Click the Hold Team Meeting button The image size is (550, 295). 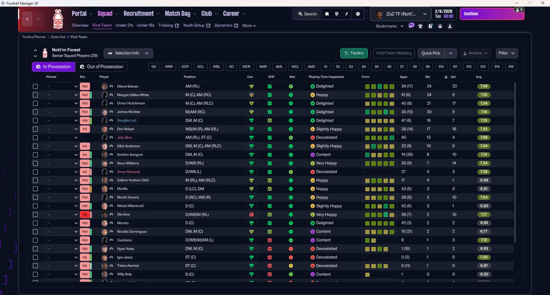pyautogui.click(x=394, y=53)
